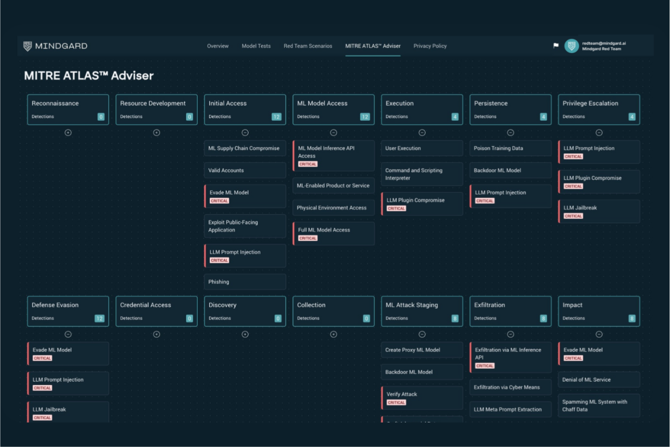The height and width of the screenshot is (447, 670).
Task: Click the Collection detections count badge
Action: 366,318
